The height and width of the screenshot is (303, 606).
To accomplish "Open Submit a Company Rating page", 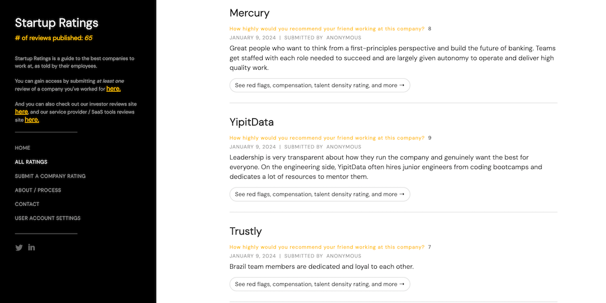I will click(x=50, y=176).
